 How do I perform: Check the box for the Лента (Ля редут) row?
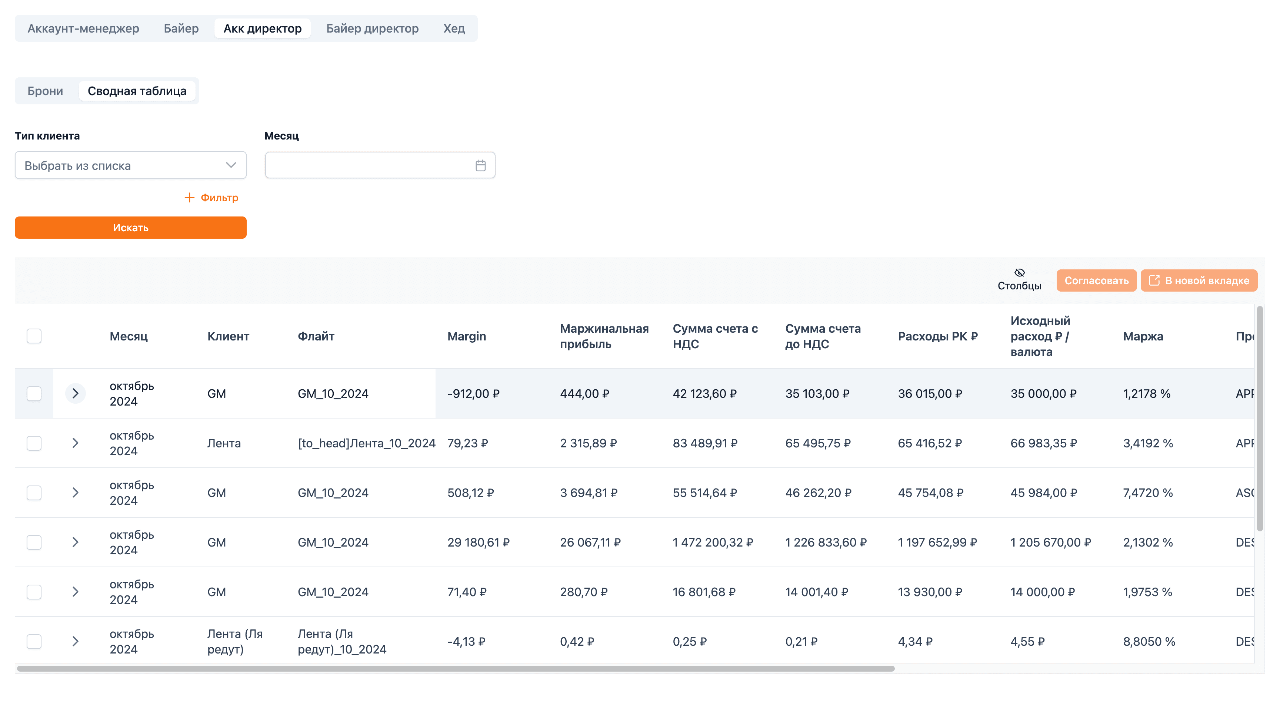[34, 642]
